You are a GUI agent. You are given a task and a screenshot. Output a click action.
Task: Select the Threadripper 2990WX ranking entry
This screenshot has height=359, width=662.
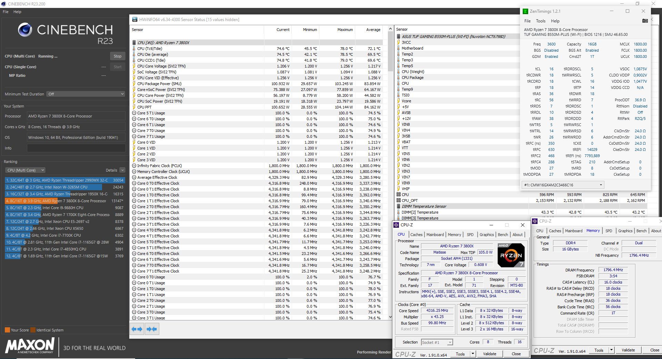click(64, 180)
